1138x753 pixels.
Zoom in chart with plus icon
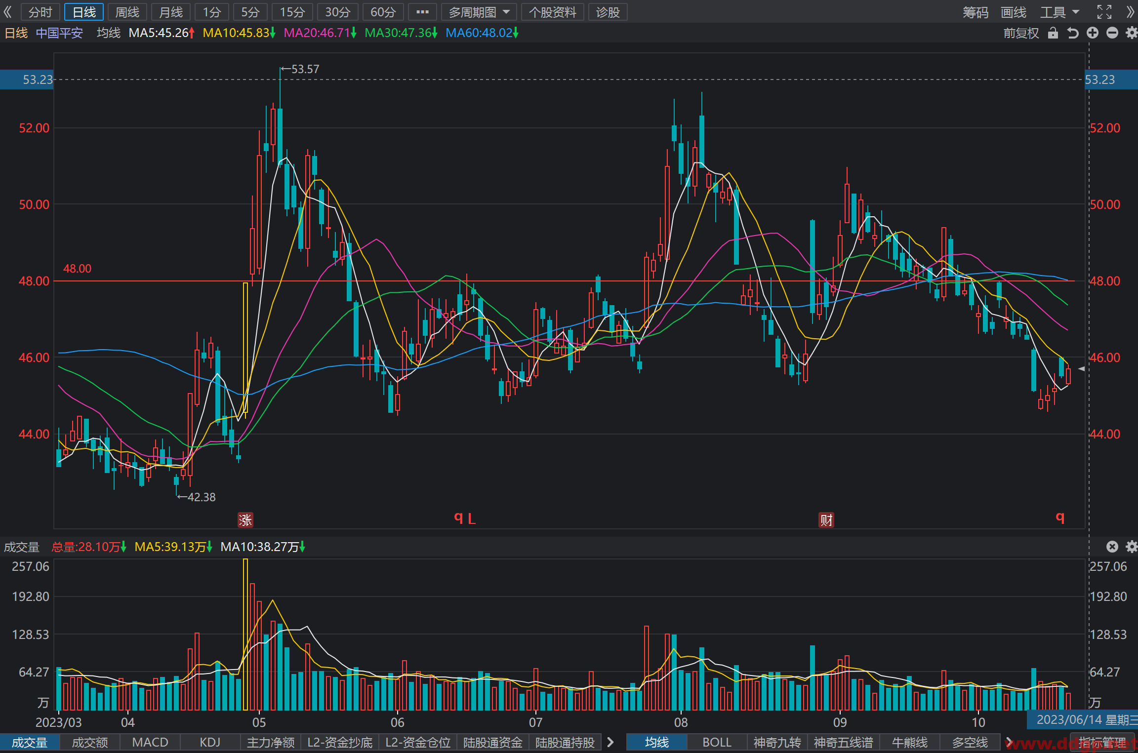click(x=1093, y=33)
